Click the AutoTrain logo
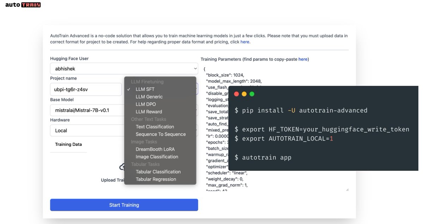 [23, 5]
